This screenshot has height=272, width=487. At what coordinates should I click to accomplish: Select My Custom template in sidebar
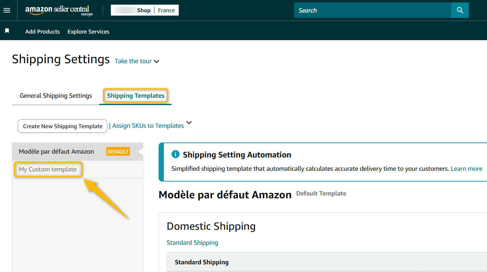pos(48,169)
